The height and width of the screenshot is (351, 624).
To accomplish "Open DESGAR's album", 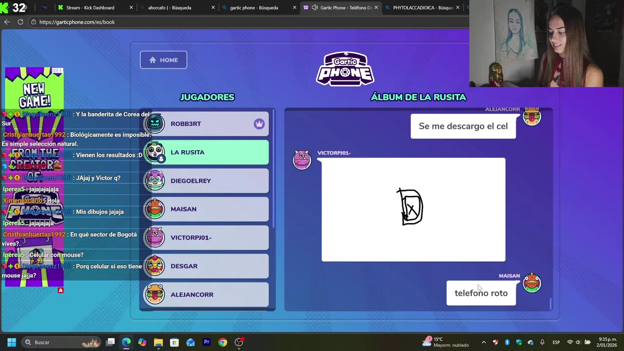I will pos(206,266).
